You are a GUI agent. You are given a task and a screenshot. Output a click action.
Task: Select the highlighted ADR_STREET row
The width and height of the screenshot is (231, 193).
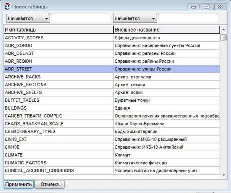(x=112, y=69)
